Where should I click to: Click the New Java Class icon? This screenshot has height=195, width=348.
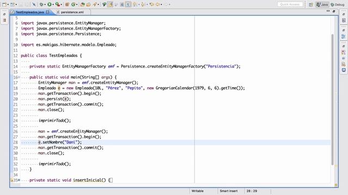(73, 4)
